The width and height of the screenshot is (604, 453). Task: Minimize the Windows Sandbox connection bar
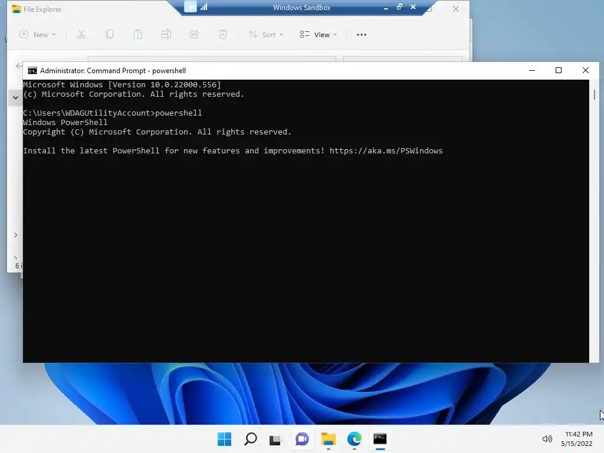(x=386, y=7)
